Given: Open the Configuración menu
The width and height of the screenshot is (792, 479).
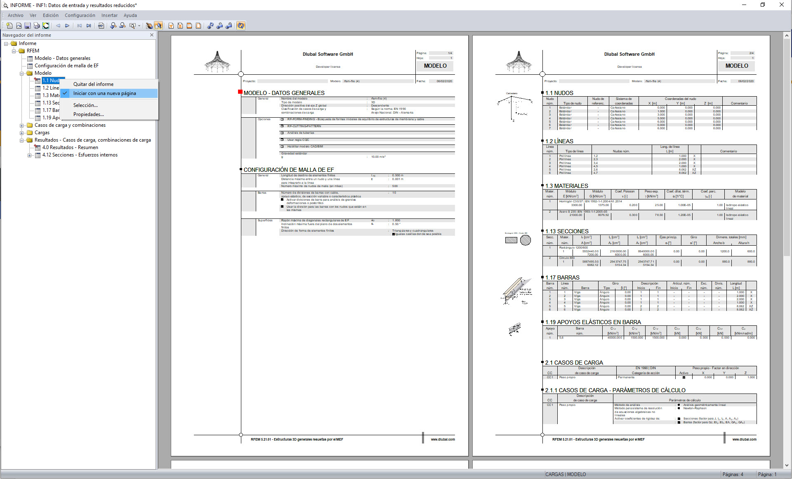Looking at the screenshot, I should 80,15.
